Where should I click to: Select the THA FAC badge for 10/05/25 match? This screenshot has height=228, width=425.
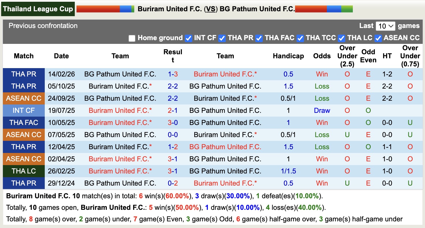coord(24,122)
